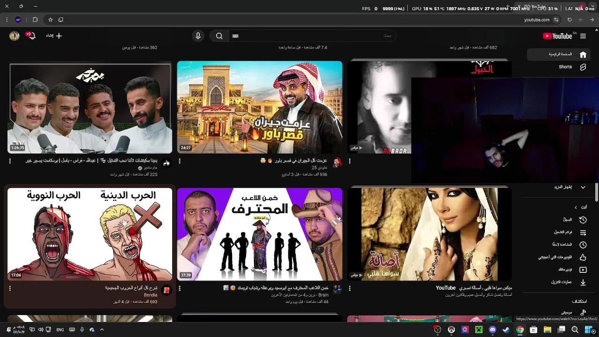The image size is (599, 337).
Task: Open options menu for the palace video
Action: tap(180, 161)
